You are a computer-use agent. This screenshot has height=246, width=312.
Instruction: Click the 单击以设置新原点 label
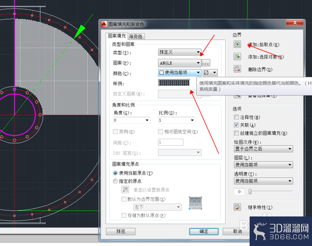point(151,190)
